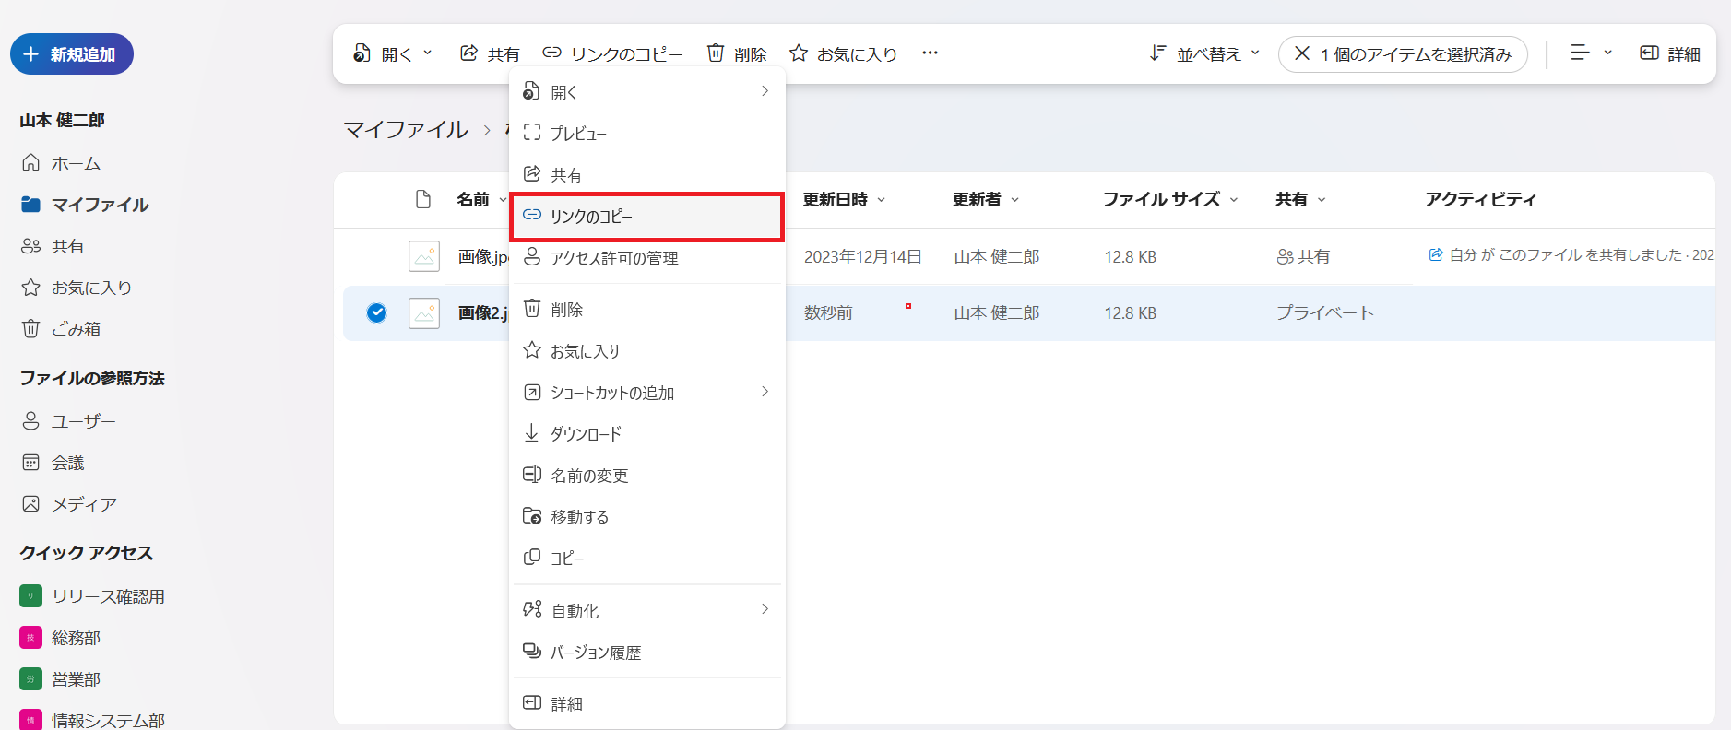Open 情報システム部 quick access site
This screenshot has width=1731, height=730.
point(92,720)
